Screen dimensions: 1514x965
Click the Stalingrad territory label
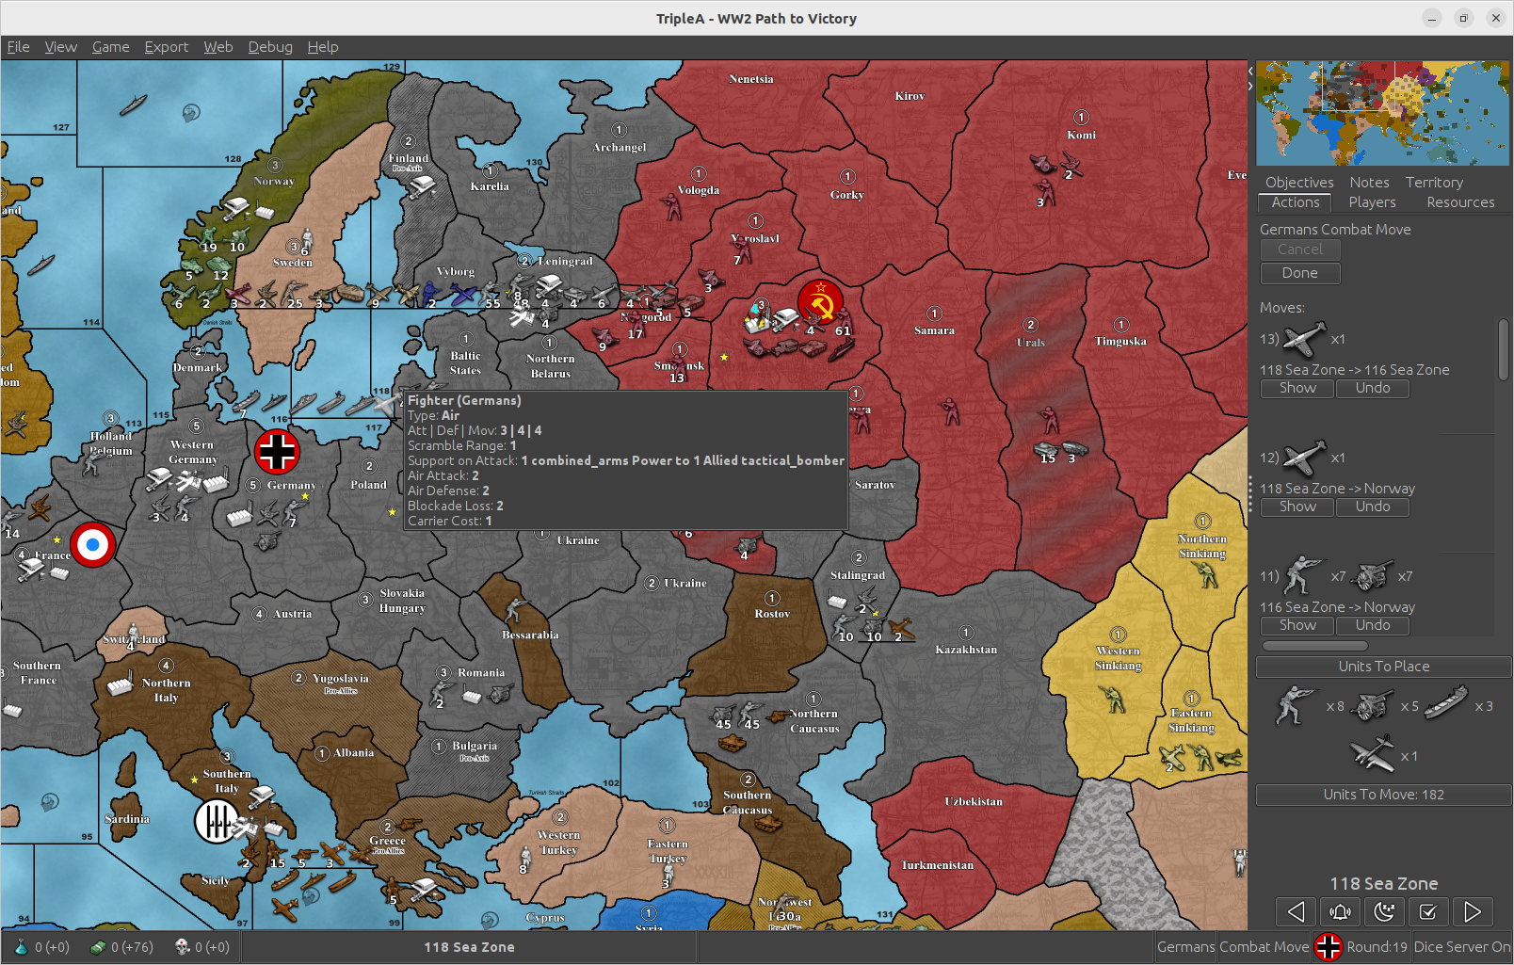[x=857, y=575]
